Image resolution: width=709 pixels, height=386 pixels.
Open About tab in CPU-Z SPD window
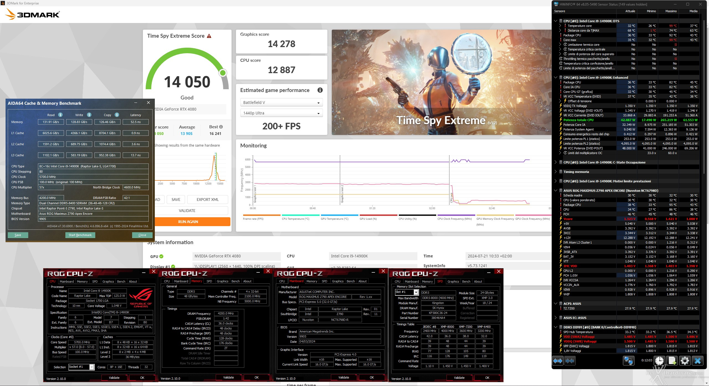click(x=478, y=282)
